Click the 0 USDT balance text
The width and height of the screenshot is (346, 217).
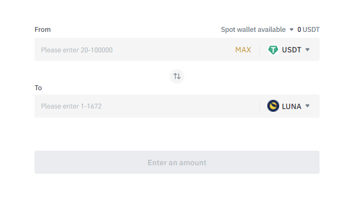point(308,30)
